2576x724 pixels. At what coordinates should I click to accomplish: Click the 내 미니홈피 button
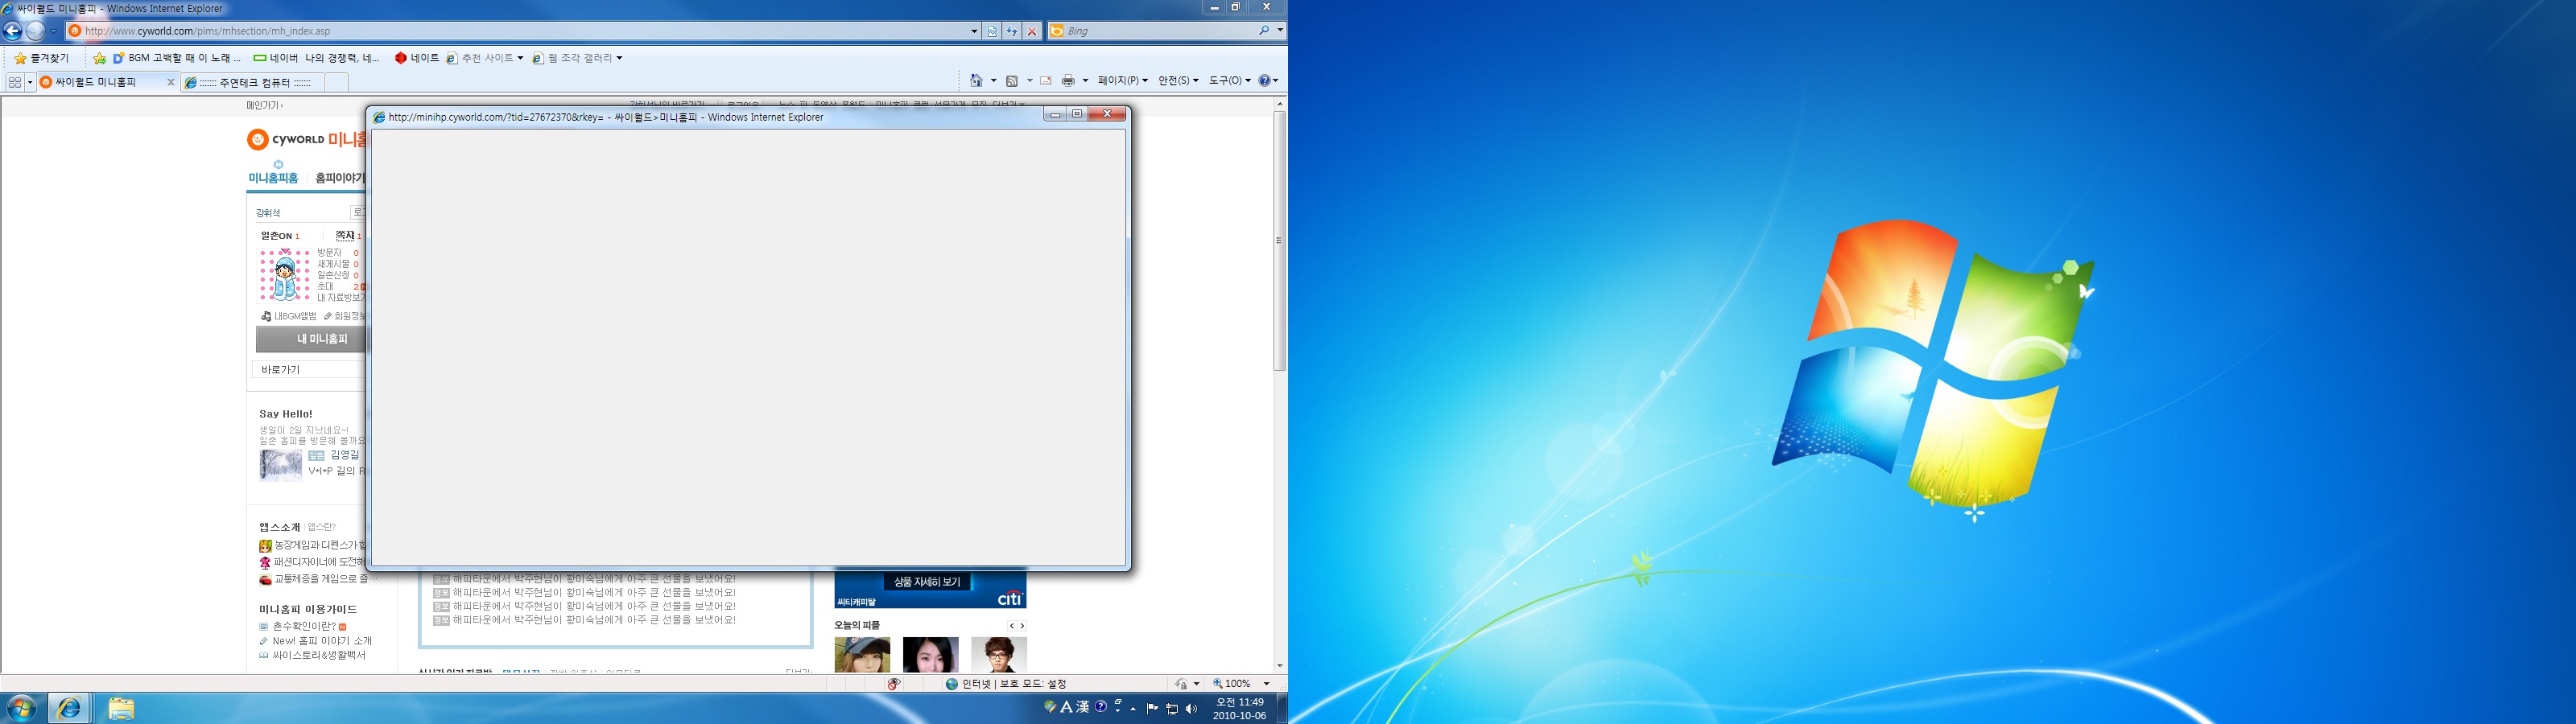(x=311, y=339)
